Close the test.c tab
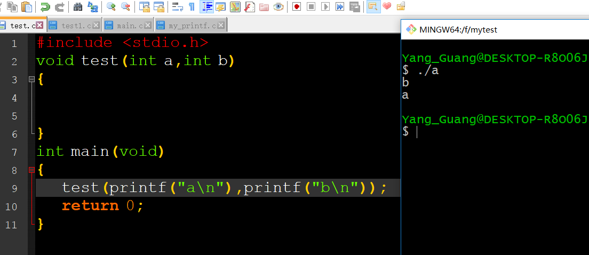Viewport: 589px width, 255px height. tap(39, 25)
